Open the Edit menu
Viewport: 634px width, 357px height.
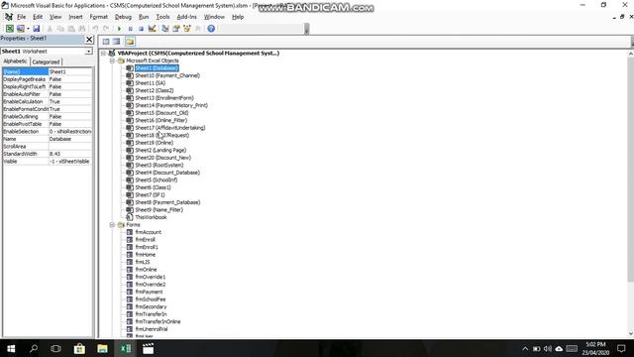click(38, 17)
